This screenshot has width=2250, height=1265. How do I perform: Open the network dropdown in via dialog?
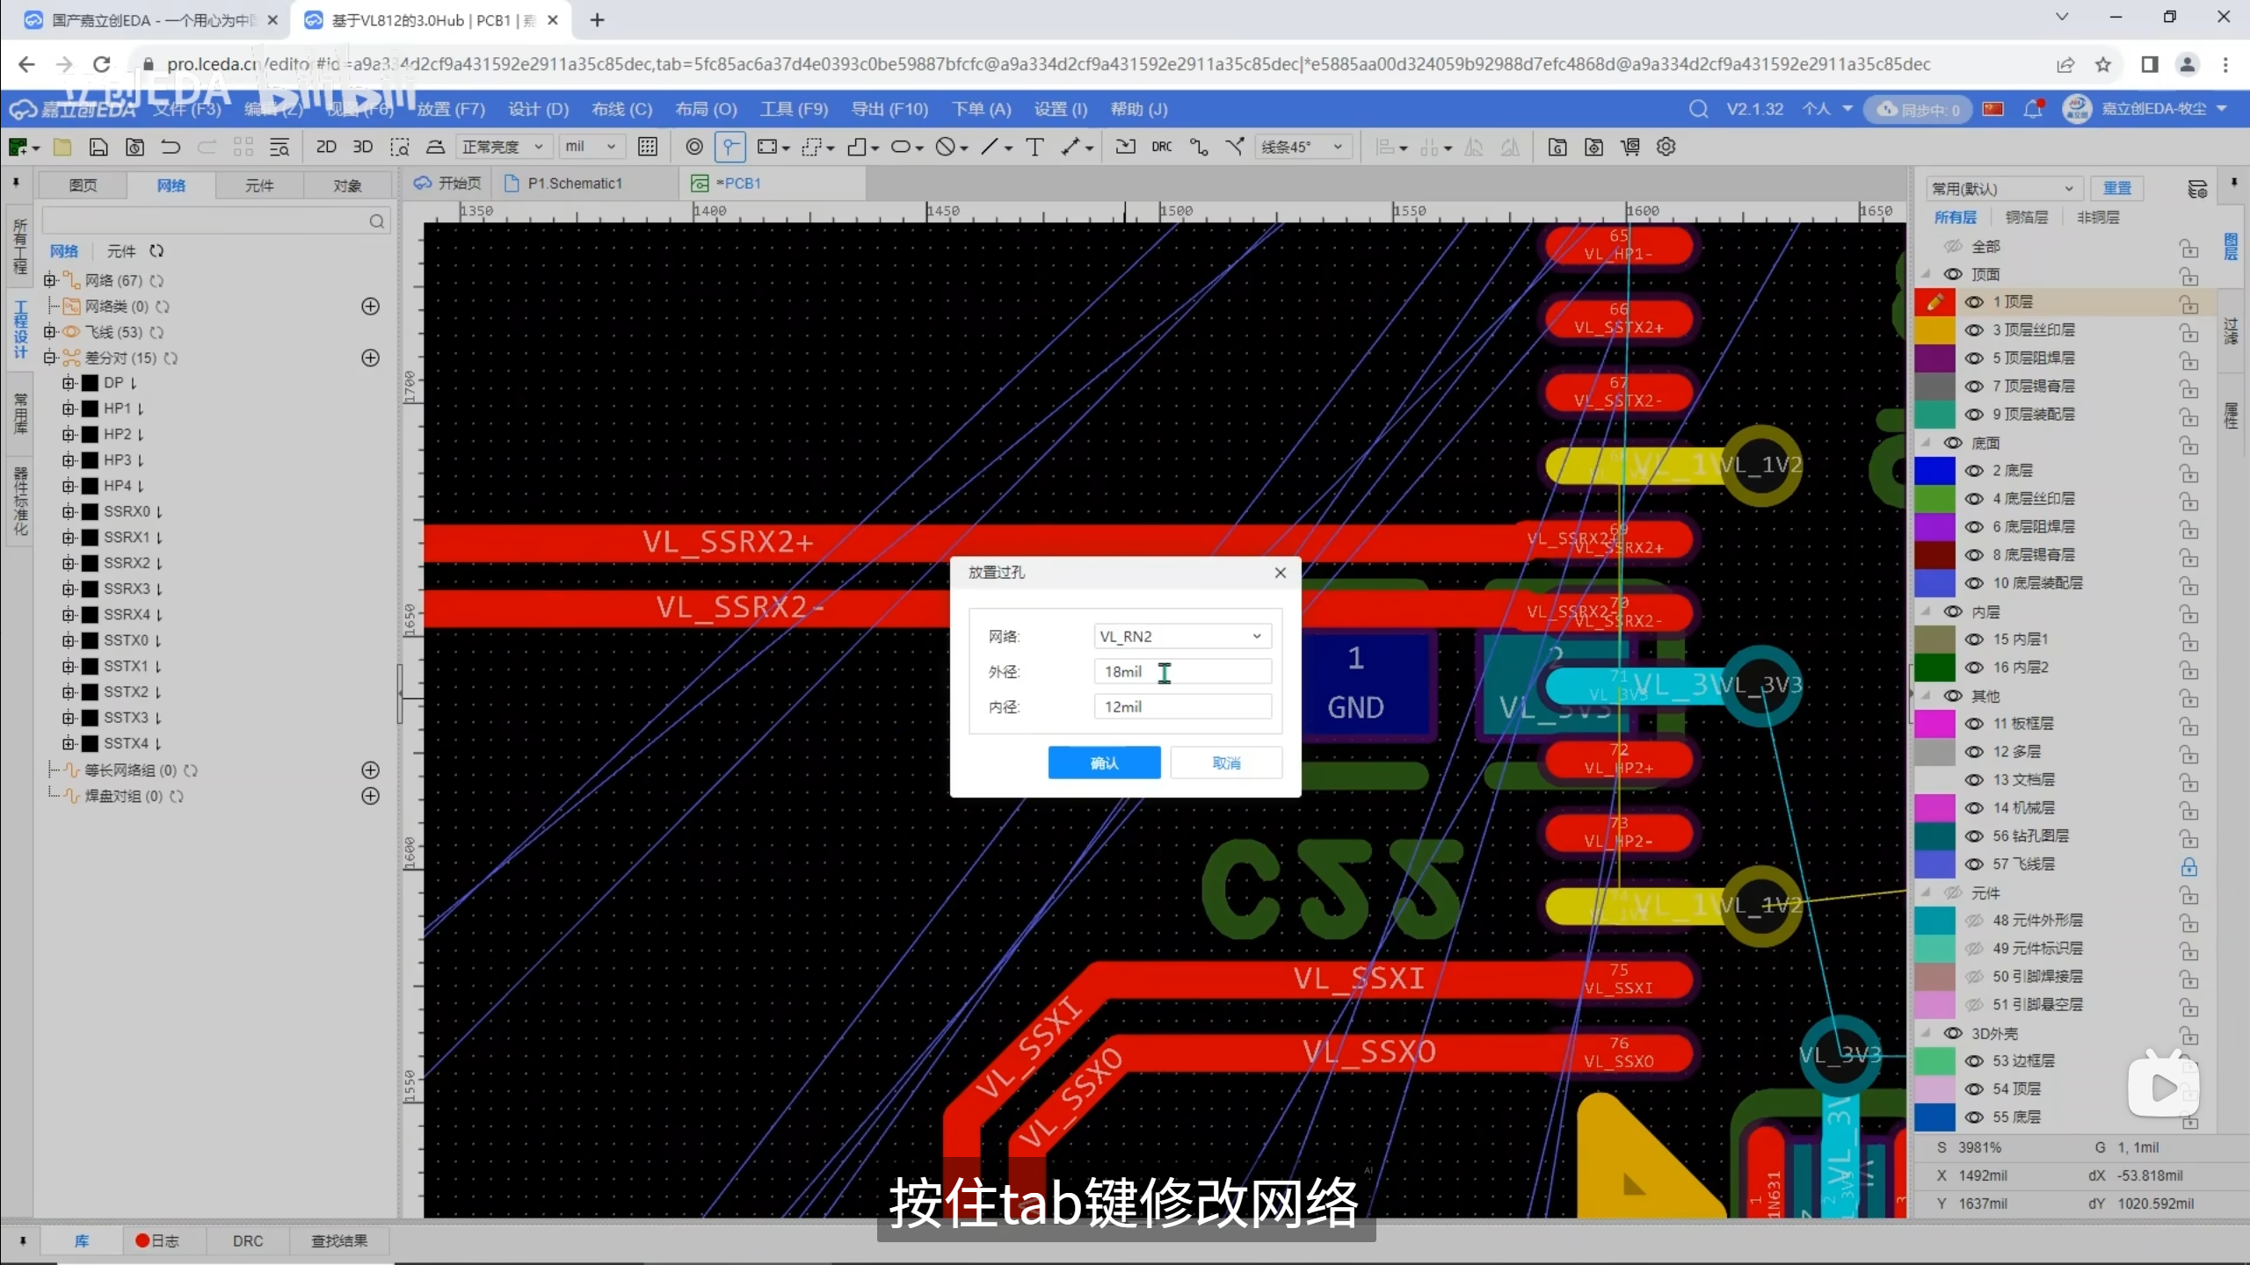(1181, 636)
